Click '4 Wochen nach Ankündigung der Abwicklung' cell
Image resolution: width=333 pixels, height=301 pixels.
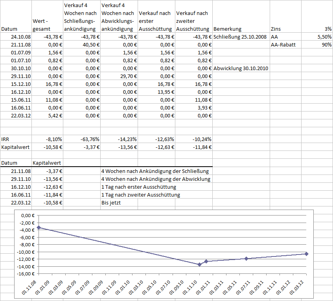coord(156,179)
